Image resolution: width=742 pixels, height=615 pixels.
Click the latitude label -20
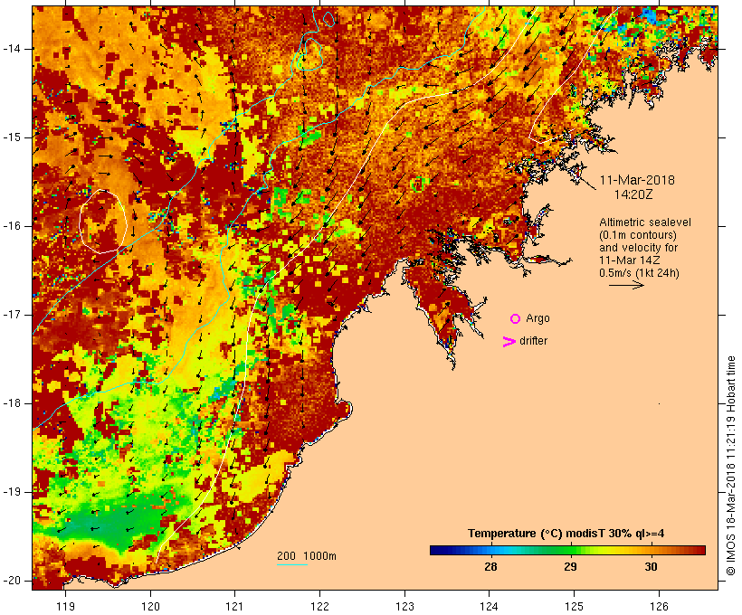tap(12, 581)
